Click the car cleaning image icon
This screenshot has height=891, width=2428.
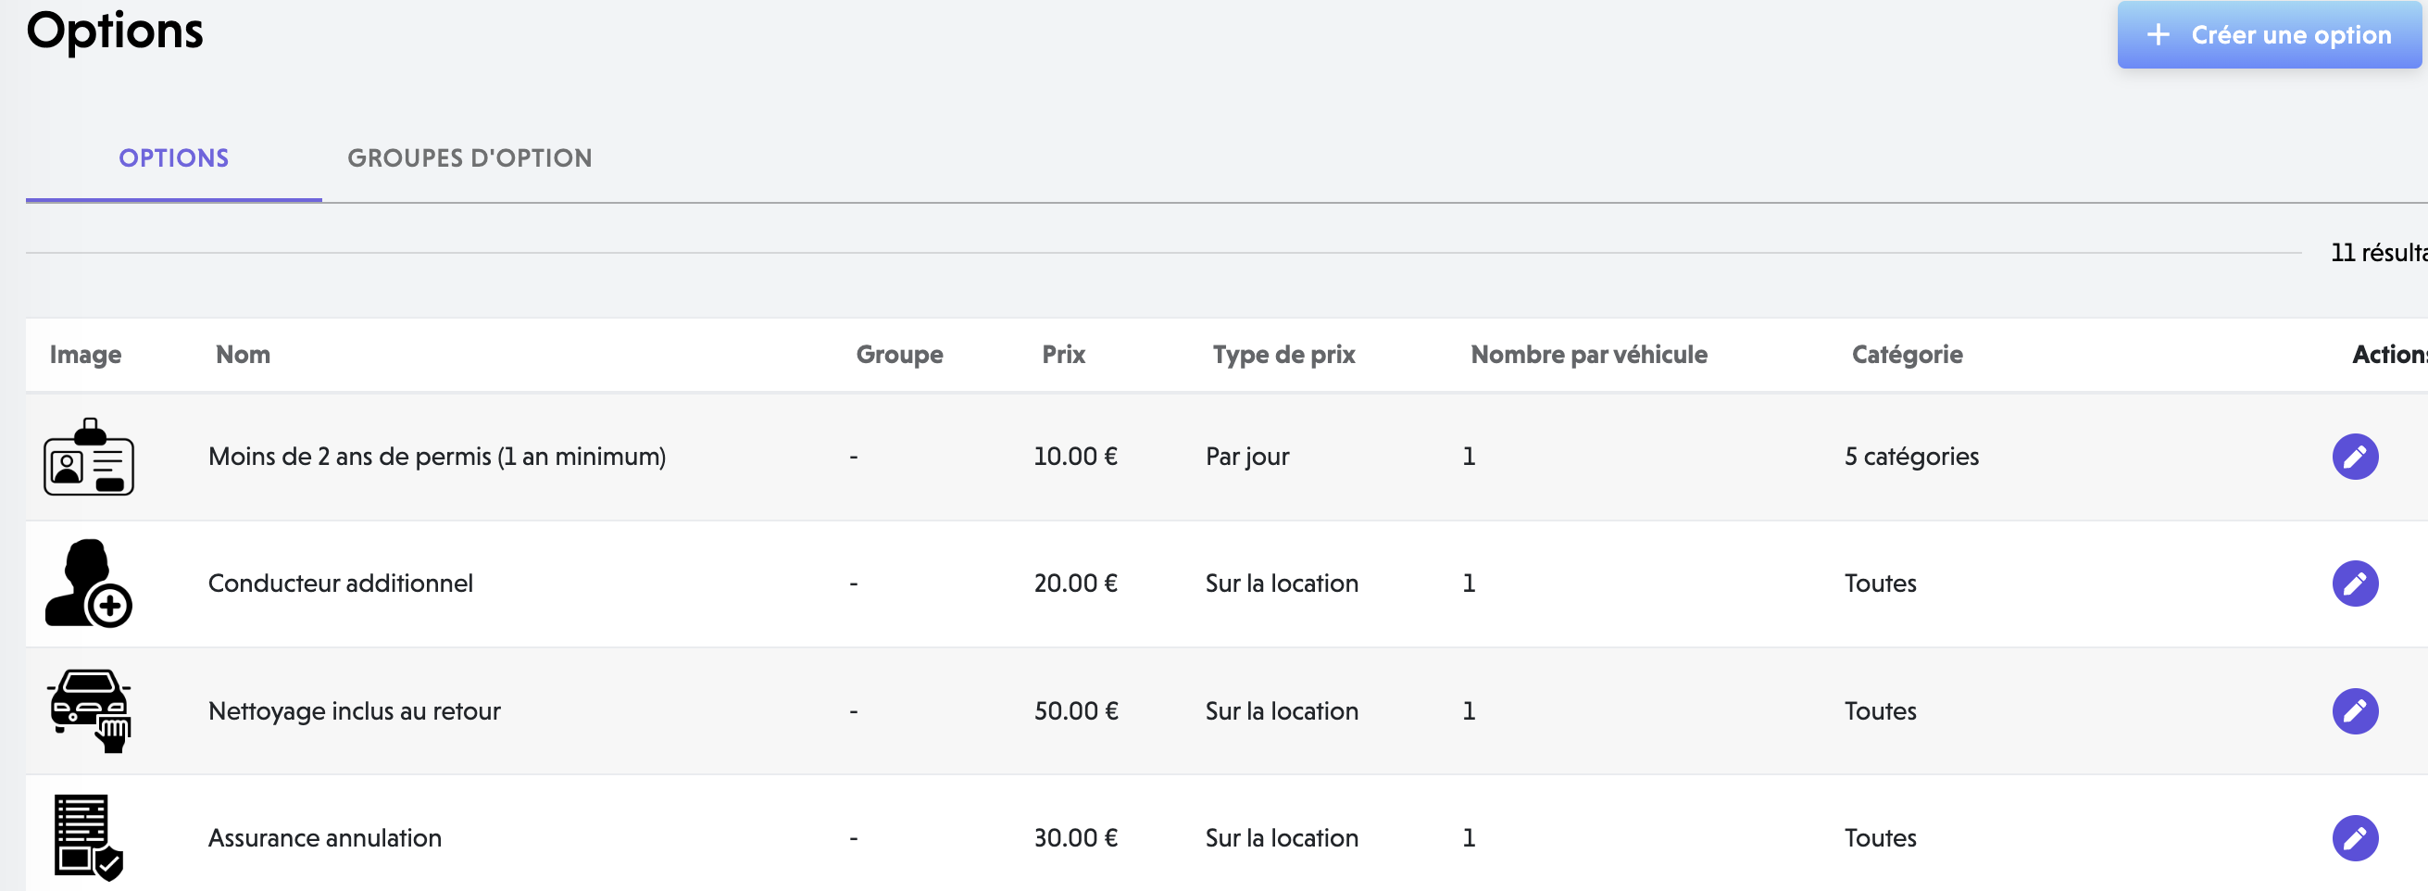(89, 711)
